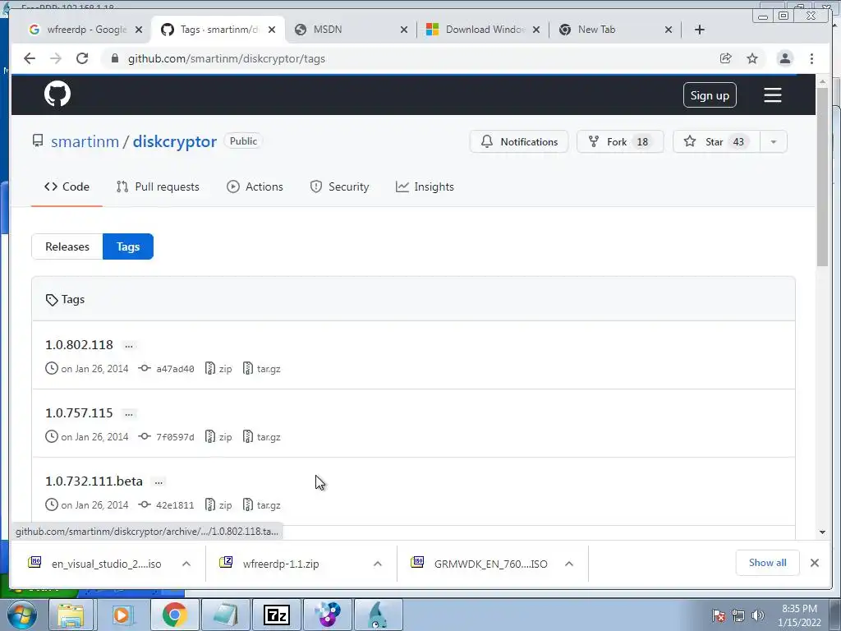Reload the current page

pyautogui.click(x=82, y=58)
